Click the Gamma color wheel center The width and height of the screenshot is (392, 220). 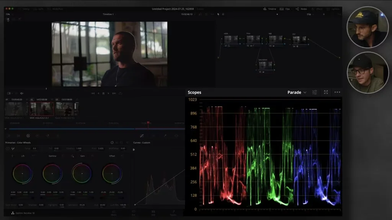pos(52,173)
